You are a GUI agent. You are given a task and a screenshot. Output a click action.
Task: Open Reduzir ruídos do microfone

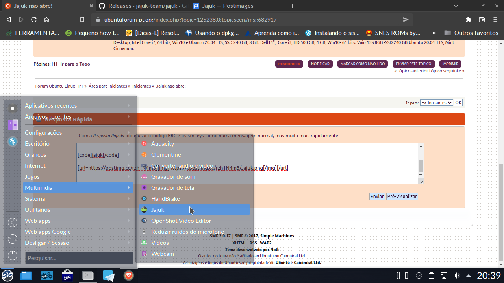click(195, 232)
